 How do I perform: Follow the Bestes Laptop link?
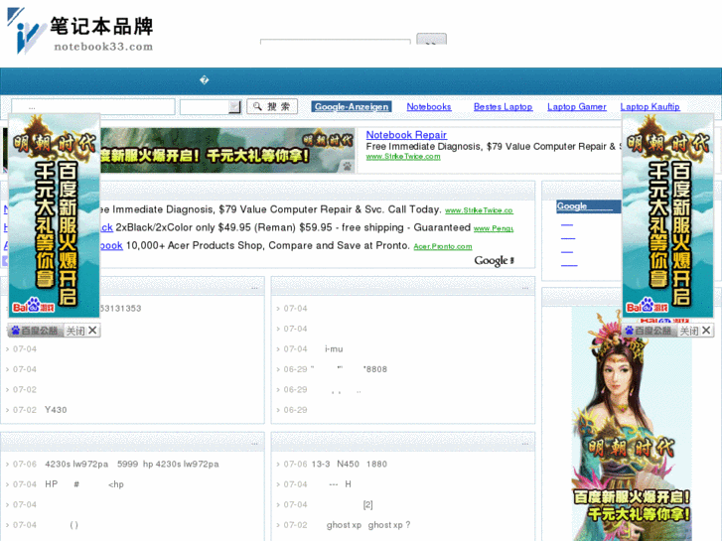pos(503,107)
